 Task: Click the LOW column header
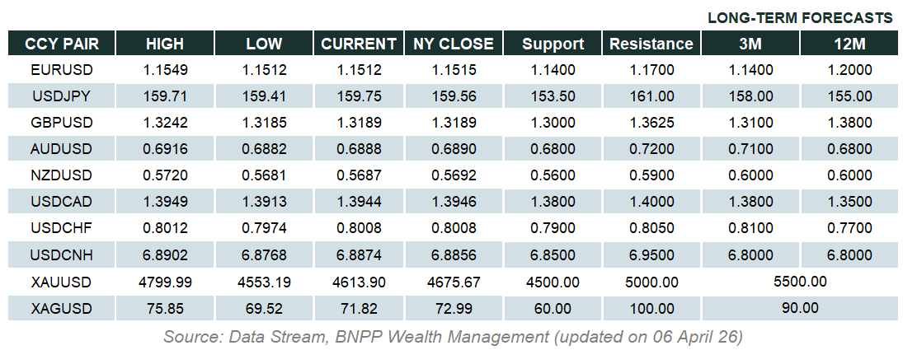(x=264, y=44)
